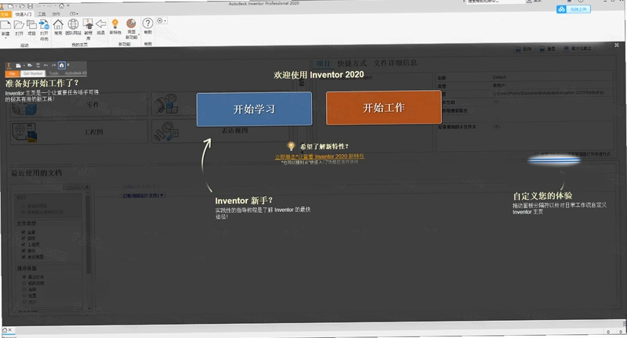Viewport: 627px width, 338px height.
Task: Select the 大小 (Size) sort radio button
Action: tap(24, 302)
